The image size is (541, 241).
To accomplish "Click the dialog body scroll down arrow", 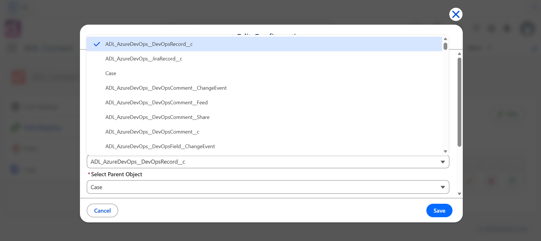I will tap(459, 194).
